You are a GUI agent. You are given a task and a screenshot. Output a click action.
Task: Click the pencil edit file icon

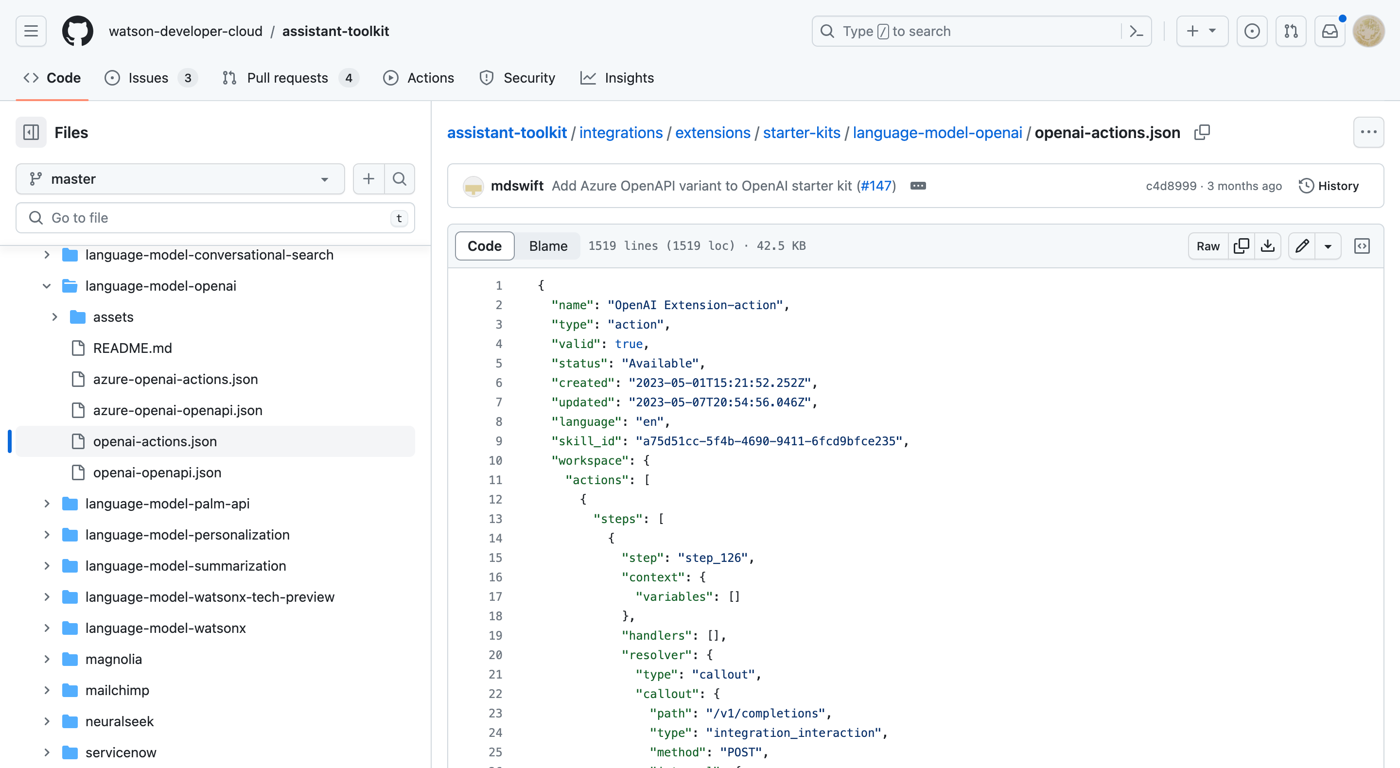(1302, 246)
